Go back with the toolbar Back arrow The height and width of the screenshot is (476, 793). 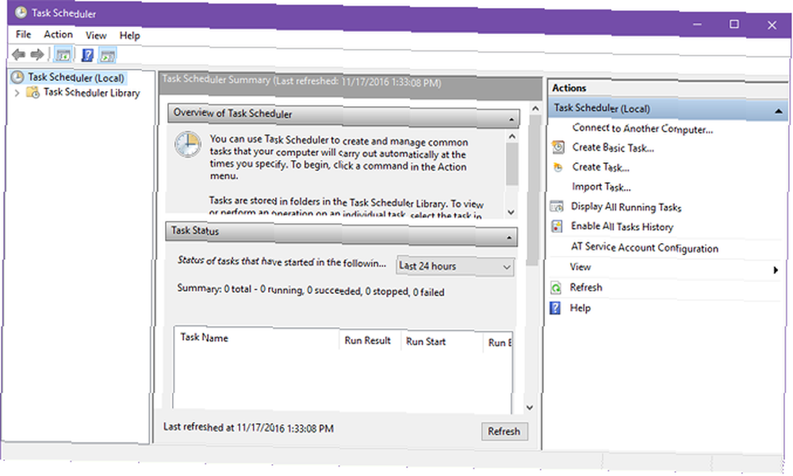[x=19, y=54]
